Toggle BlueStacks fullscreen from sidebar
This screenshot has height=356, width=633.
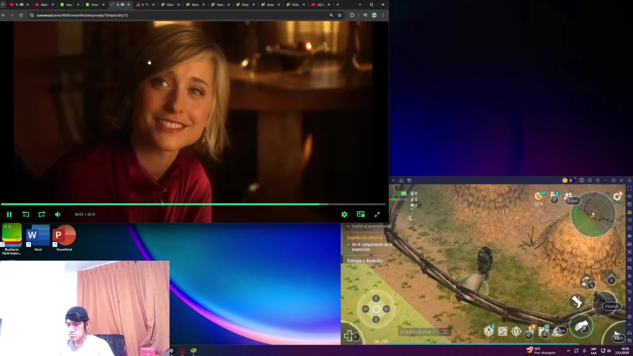coord(629,188)
